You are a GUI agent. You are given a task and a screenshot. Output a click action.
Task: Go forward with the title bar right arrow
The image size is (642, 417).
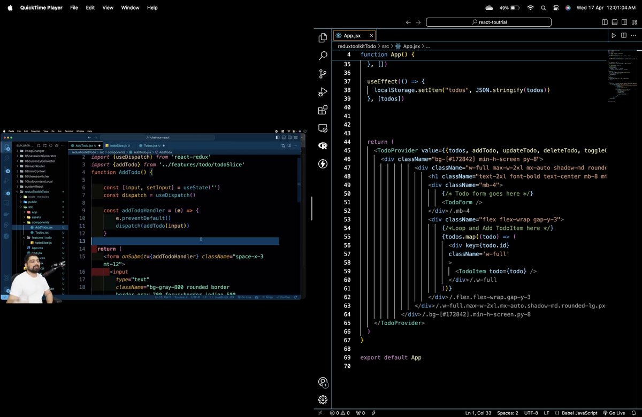[x=419, y=22]
